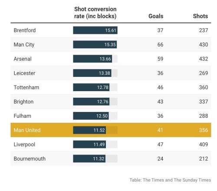Click the 15.61 conversion bar for Brentford
The image size is (217, 191).
[x=95, y=30]
